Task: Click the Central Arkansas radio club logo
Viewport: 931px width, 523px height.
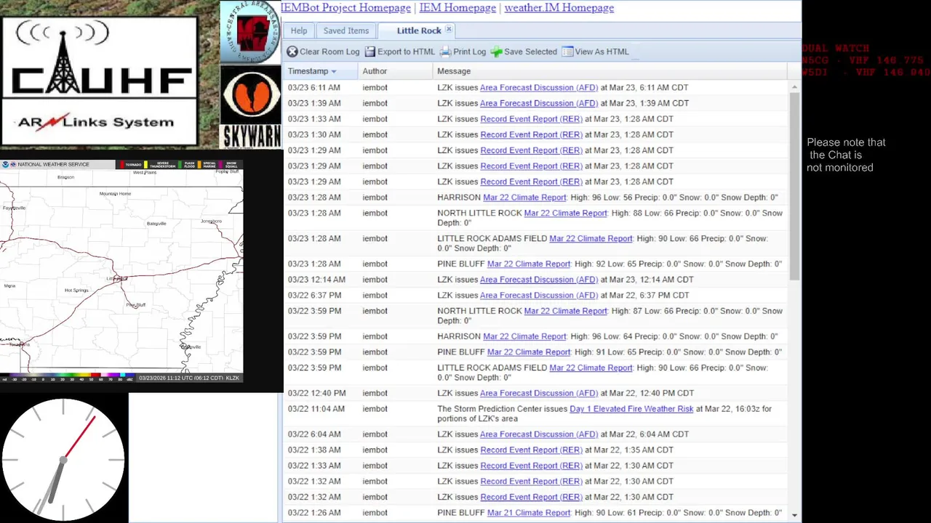Action: pyautogui.click(x=250, y=32)
